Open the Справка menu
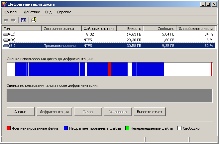The image size is (219, 144). pos(64,12)
